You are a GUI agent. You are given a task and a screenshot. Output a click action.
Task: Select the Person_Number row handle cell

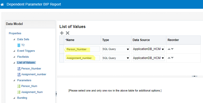tap(62, 49)
